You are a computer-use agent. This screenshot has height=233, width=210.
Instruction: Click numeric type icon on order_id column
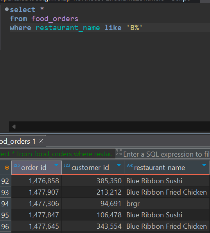[16, 165]
